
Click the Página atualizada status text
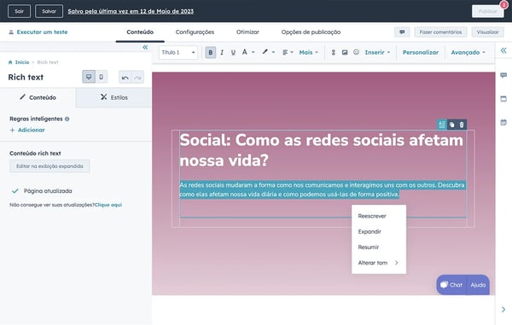click(48, 191)
